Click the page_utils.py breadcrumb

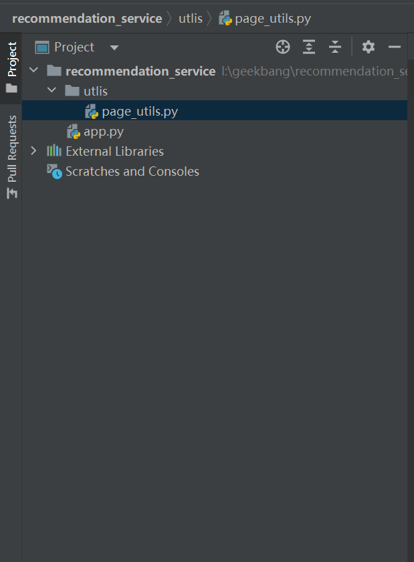(272, 18)
